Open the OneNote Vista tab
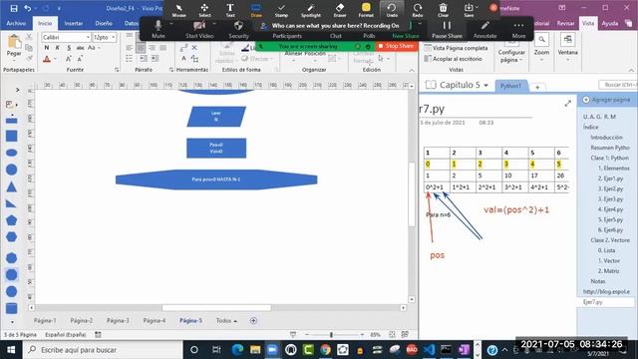The width and height of the screenshot is (638, 359). coord(588,24)
